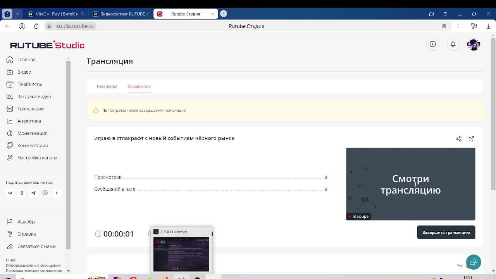The height and width of the screenshot is (279, 496).
Task: Click the share stream icon
Action: (458, 139)
